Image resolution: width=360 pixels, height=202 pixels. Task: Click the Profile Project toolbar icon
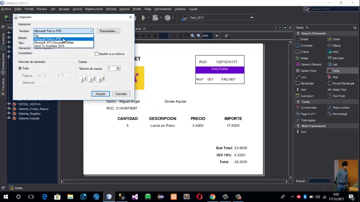tap(168, 18)
